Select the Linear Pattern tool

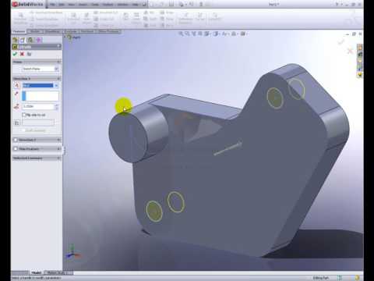[136, 18]
